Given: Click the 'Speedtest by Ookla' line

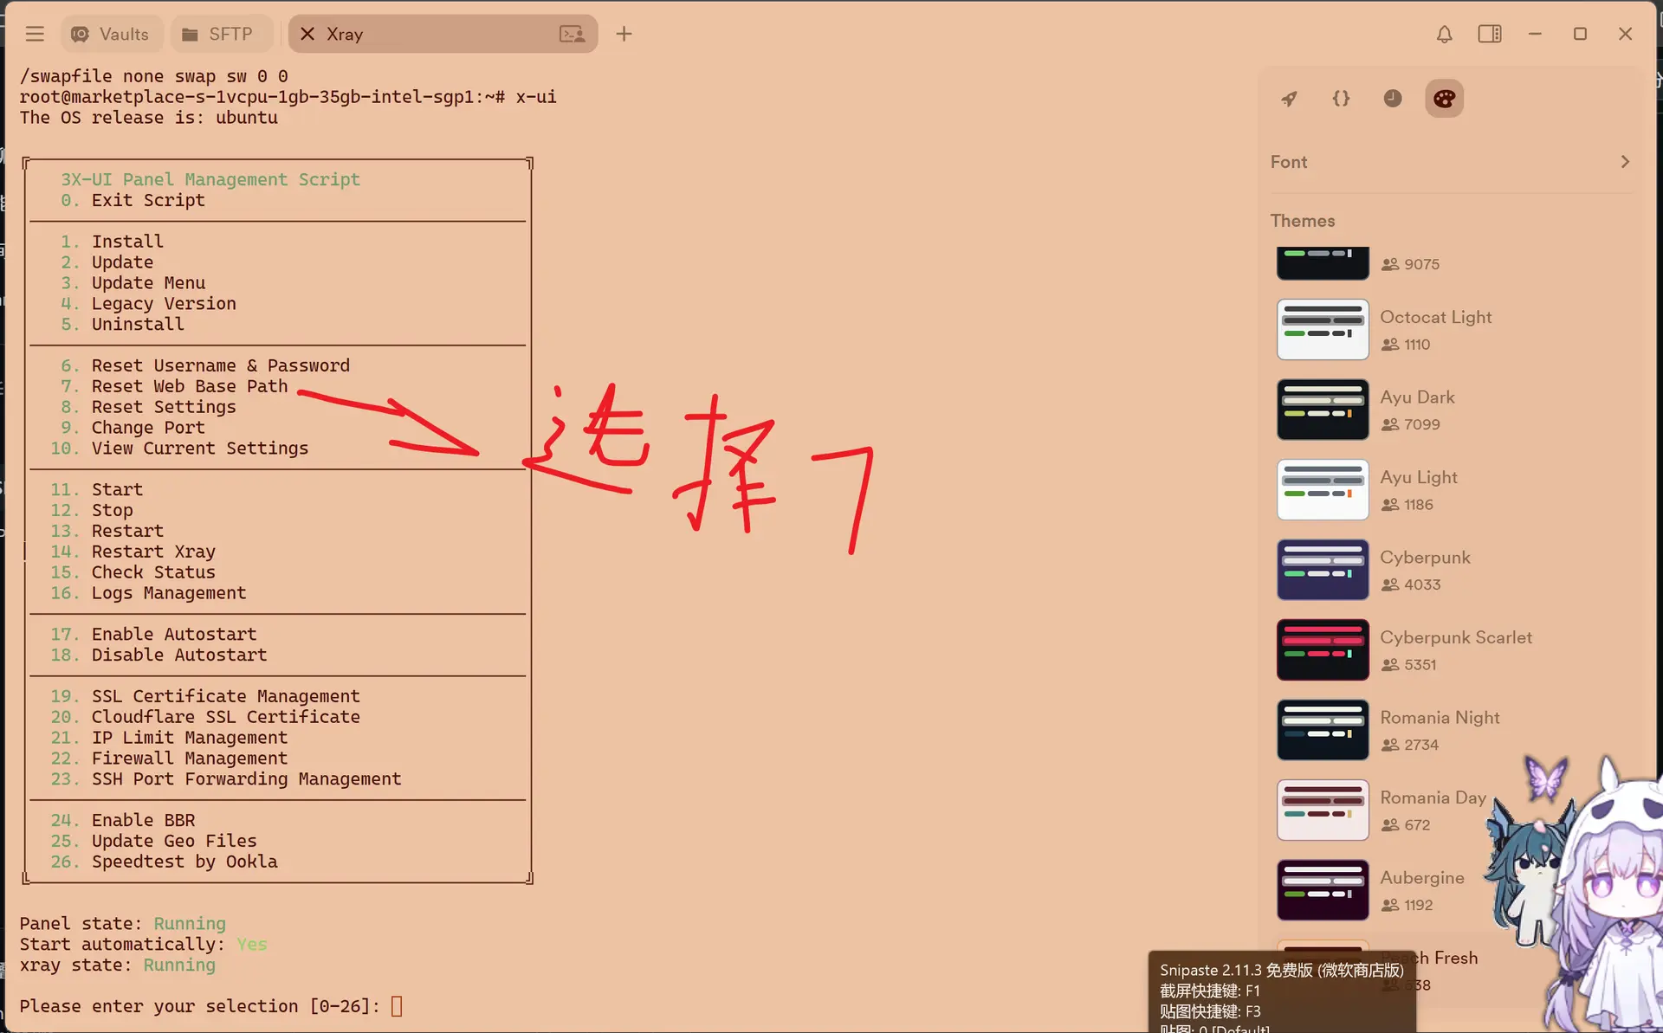Looking at the screenshot, I should (164, 862).
